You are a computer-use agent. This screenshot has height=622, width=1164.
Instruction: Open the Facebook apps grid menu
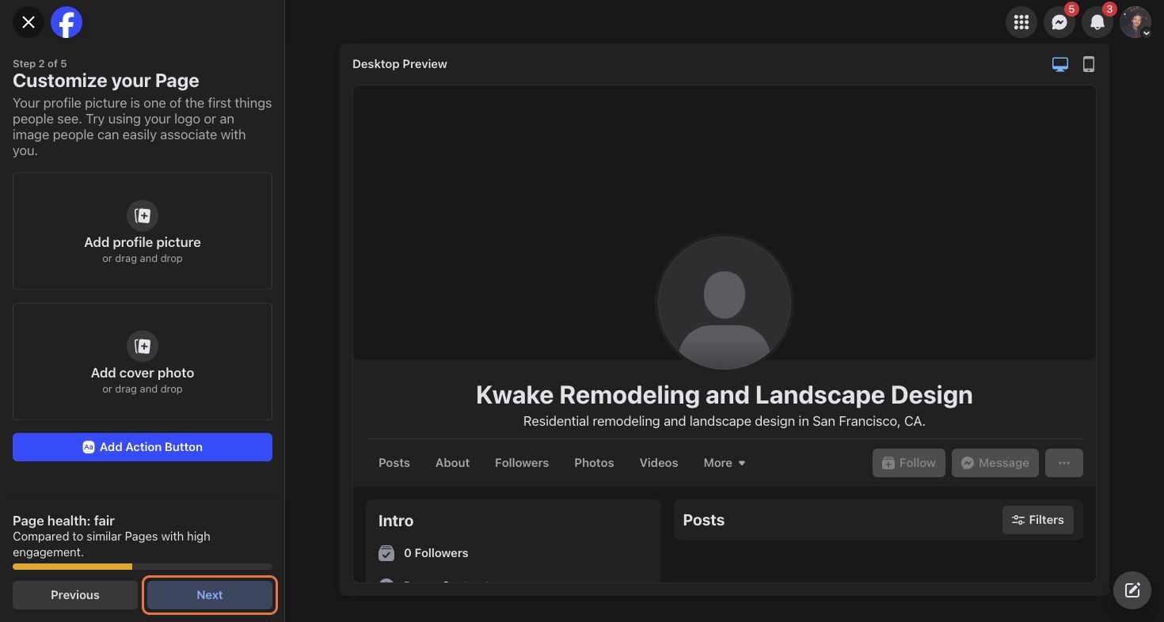(x=1021, y=22)
